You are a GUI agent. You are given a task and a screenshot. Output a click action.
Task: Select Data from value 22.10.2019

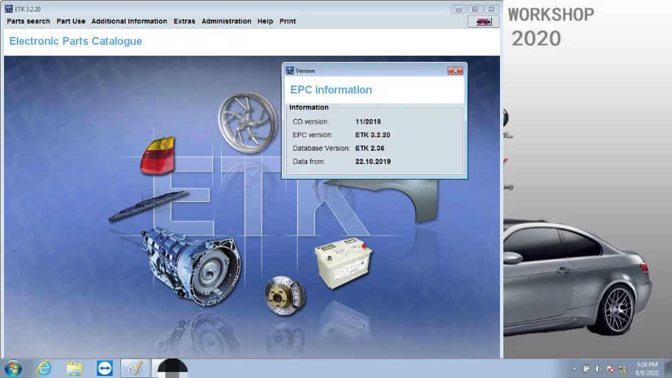coord(373,161)
